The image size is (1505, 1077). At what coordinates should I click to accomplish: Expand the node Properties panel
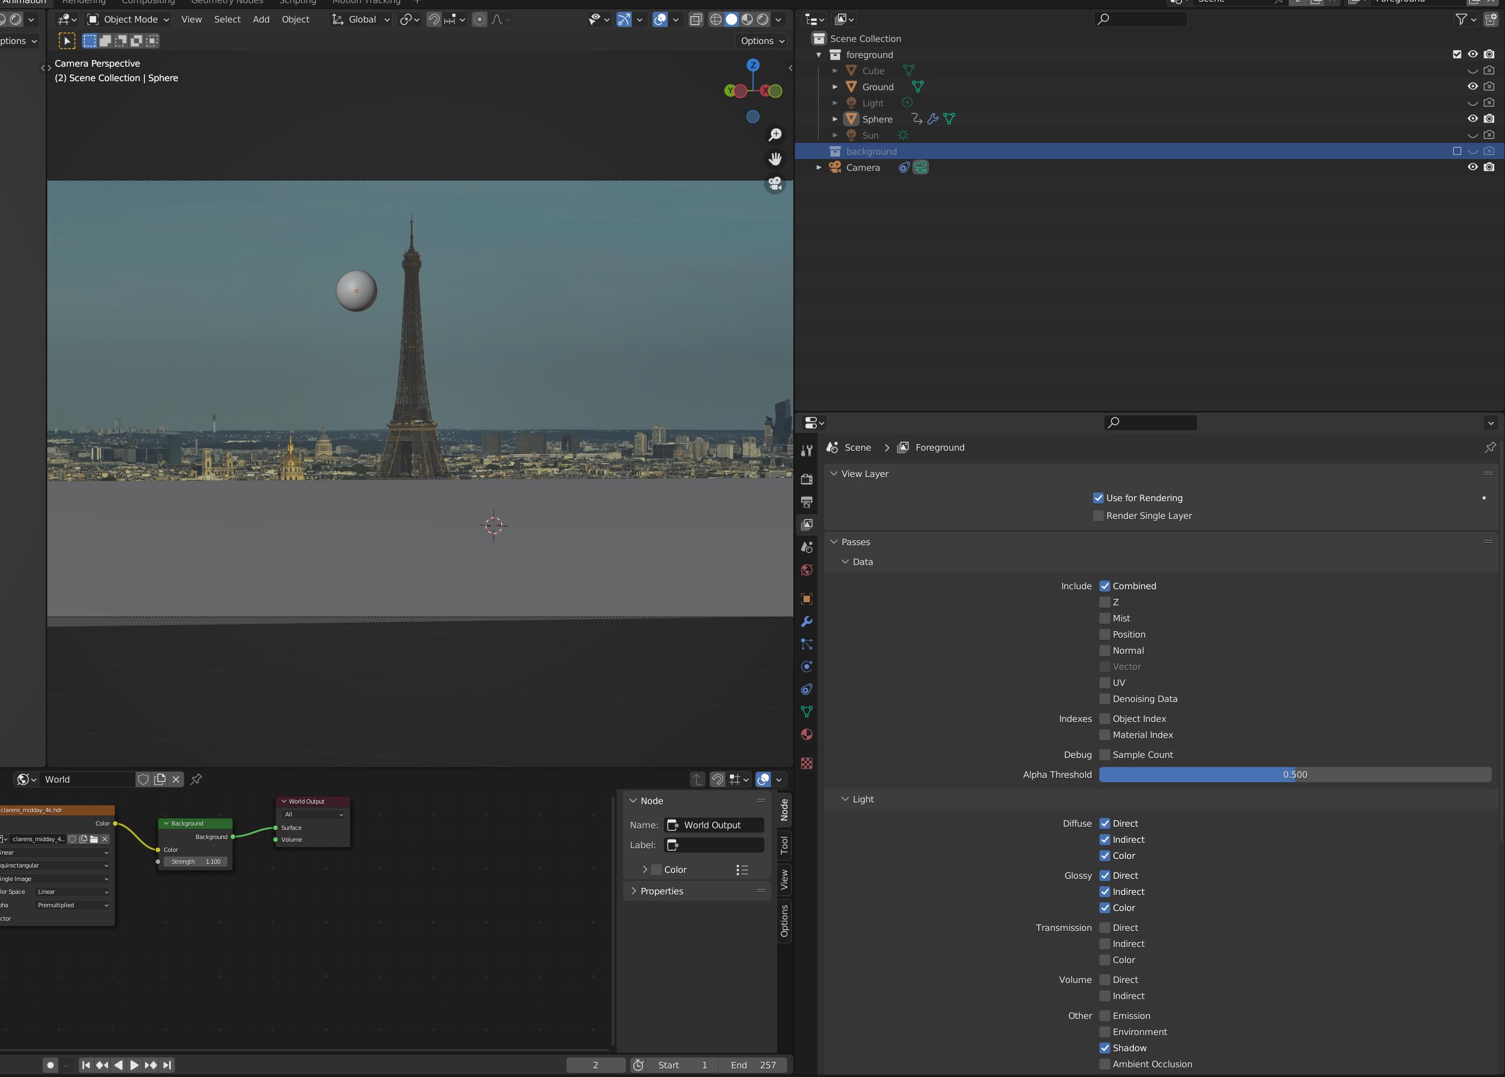pyautogui.click(x=633, y=891)
